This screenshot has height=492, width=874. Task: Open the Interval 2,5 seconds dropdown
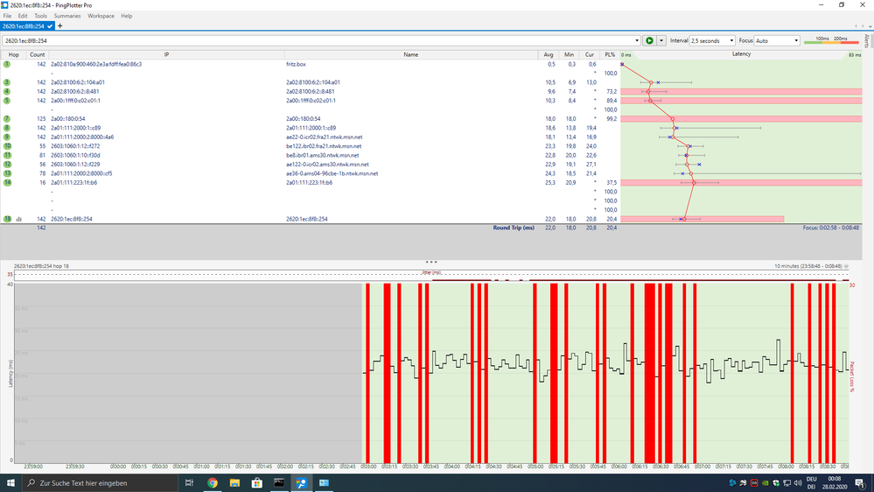(710, 41)
